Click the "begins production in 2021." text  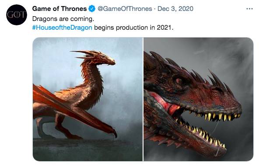pyautogui.click(x=133, y=28)
